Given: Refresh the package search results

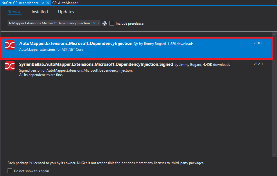Looking at the screenshot, I should (x=105, y=23).
